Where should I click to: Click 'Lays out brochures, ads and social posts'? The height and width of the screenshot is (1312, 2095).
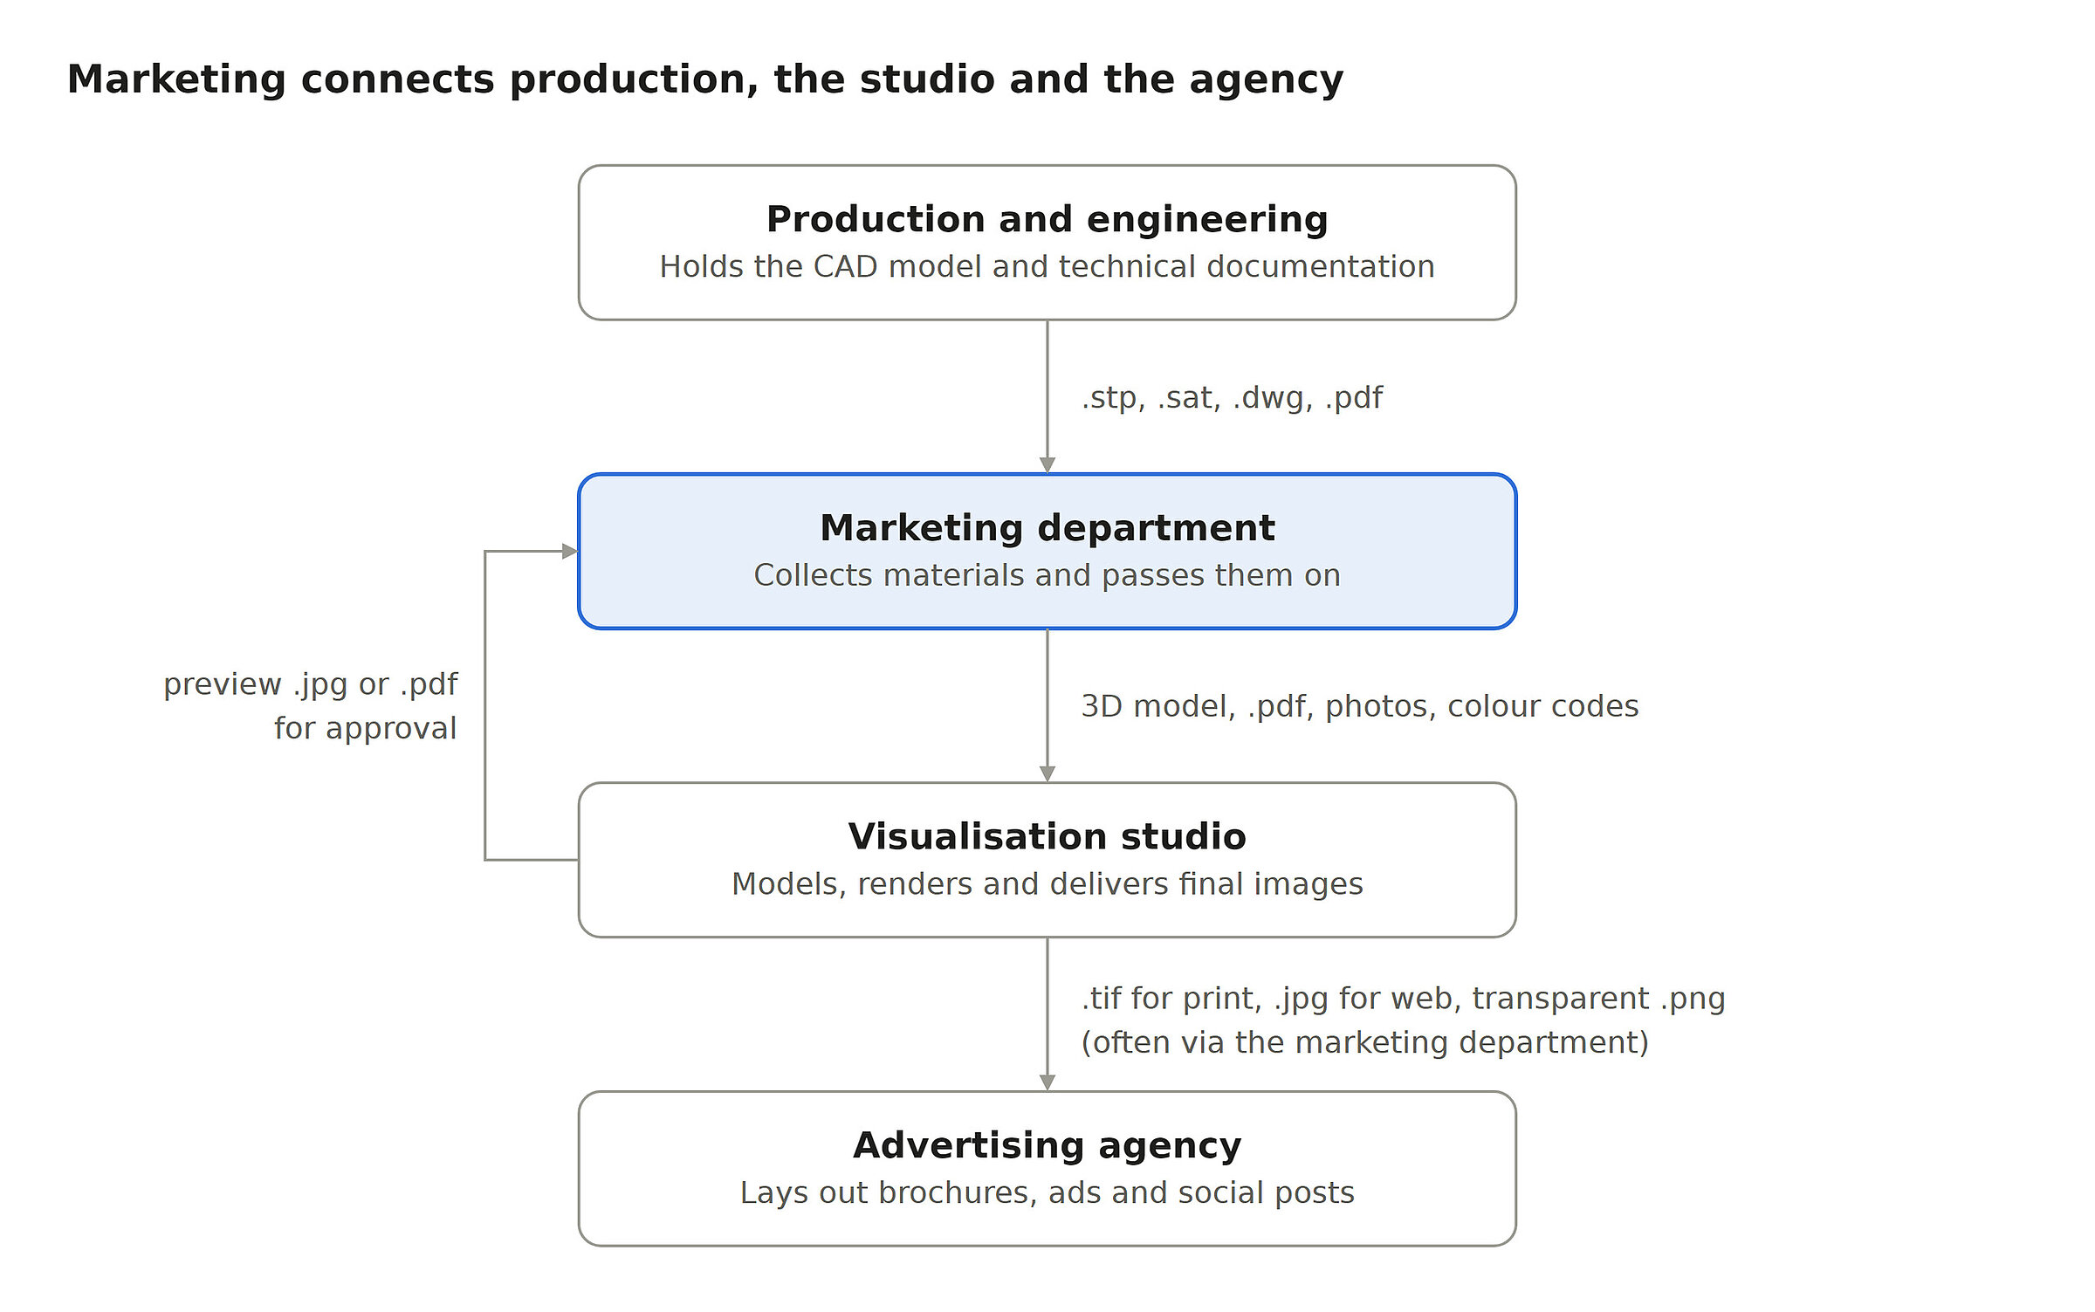point(1047,1192)
